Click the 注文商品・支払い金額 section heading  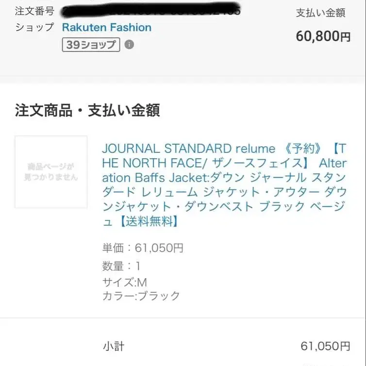[x=87, y=110]
